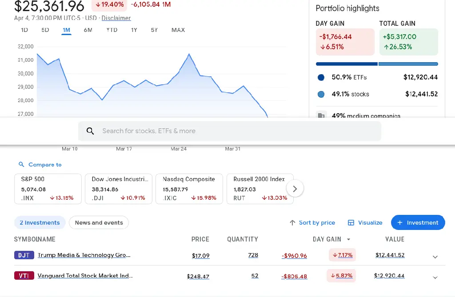Click the 50.9% ETFs label
Screen dimensions: 455x297
point(349,77)
